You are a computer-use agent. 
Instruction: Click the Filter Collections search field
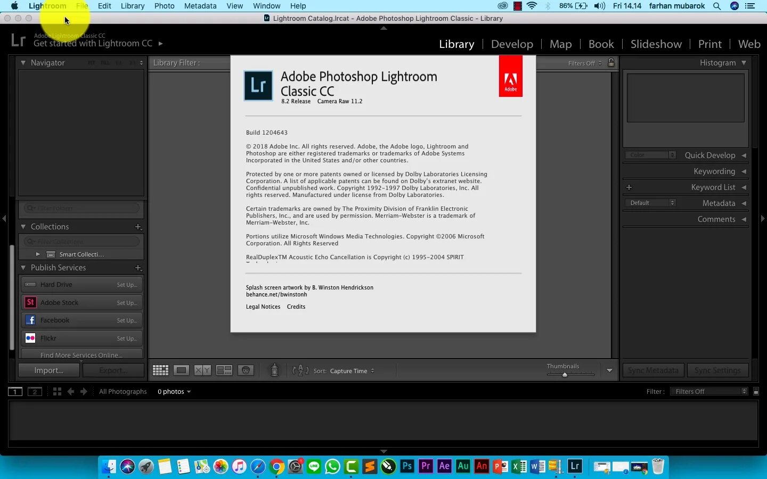pyautogui.click(x=81, y=242)
